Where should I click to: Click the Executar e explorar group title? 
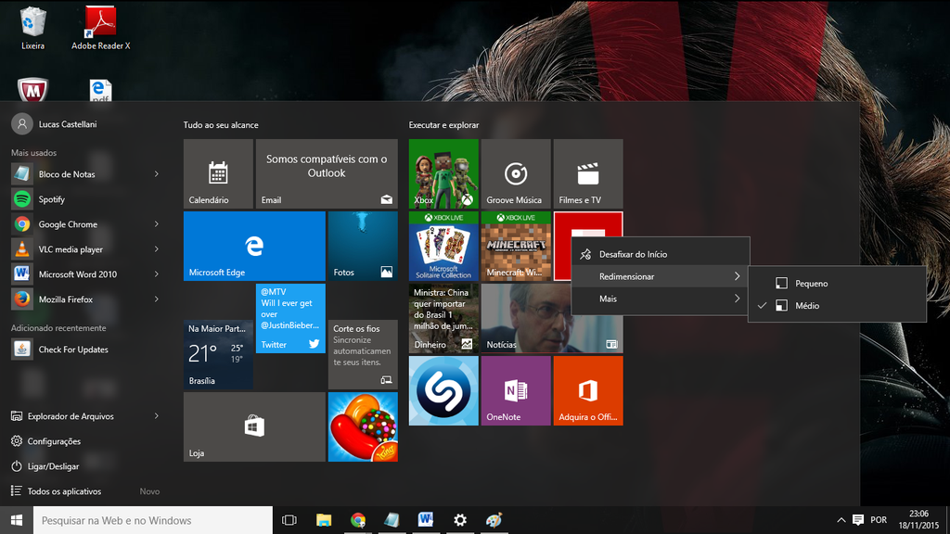[443, 125]
